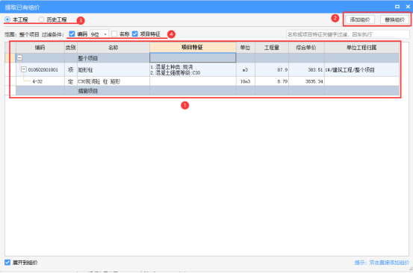This screenshot has width=413, height=273.
Task: Maximize the 提取已有组价 dialog
Action: coord(397,7)
